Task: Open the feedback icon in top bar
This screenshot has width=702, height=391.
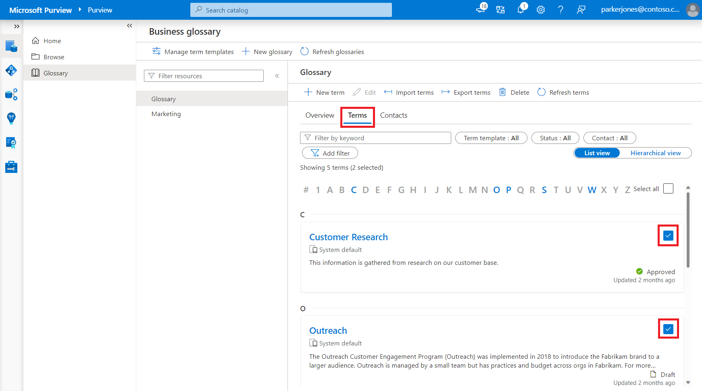Action: click(581, 10)
